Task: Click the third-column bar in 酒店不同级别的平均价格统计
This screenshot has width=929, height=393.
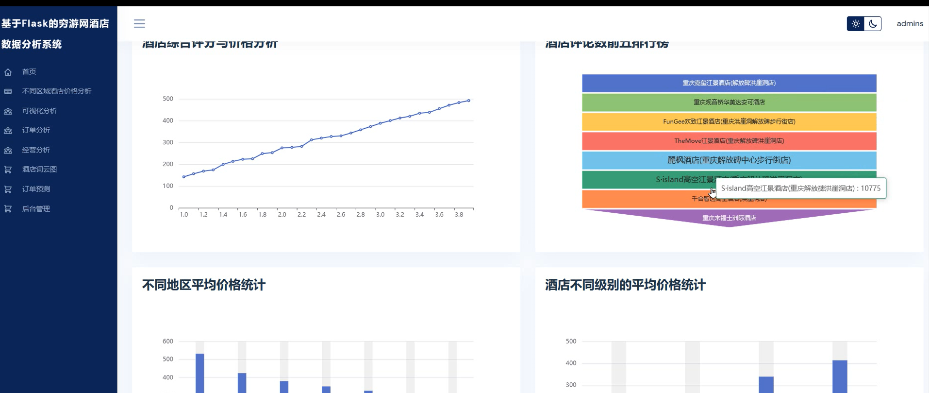Action: 766,385
